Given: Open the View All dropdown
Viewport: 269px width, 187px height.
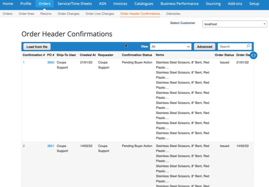Looking at the screenshot, I should (171, 47).
